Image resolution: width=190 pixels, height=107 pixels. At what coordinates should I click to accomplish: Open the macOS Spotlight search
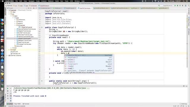click(184, 1)
